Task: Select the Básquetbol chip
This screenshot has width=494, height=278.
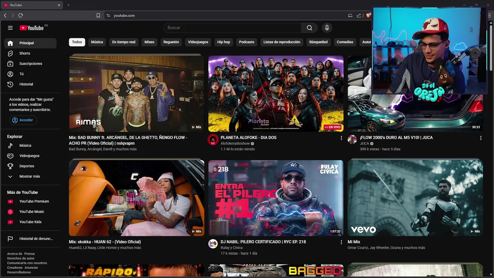Action: click(x=318, y=42)
